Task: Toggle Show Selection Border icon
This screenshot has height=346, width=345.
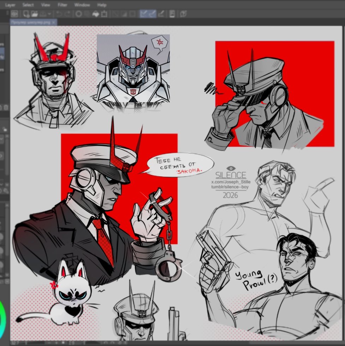Action: [x=132, y=14]
